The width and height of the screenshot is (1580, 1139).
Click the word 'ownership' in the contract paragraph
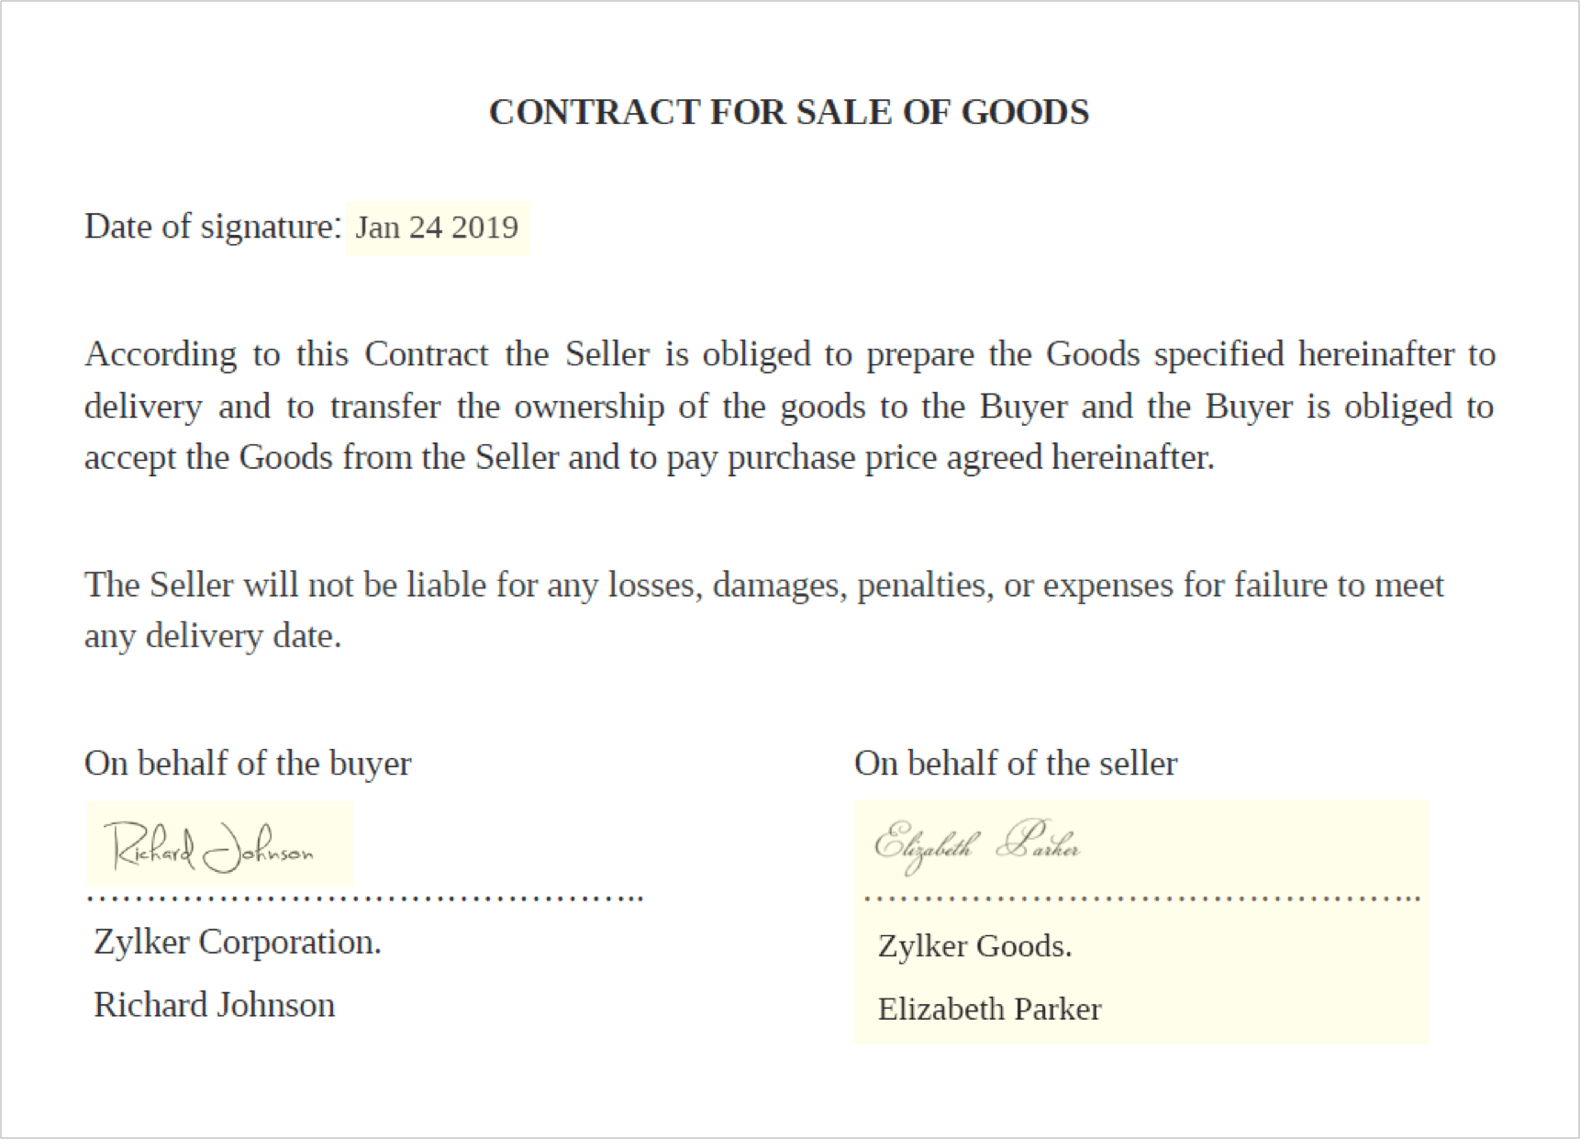pos(589,407)
